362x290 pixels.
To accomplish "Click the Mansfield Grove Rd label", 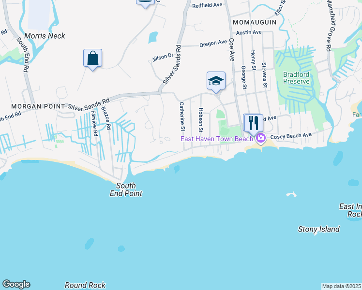I will (x=331, y=25).
